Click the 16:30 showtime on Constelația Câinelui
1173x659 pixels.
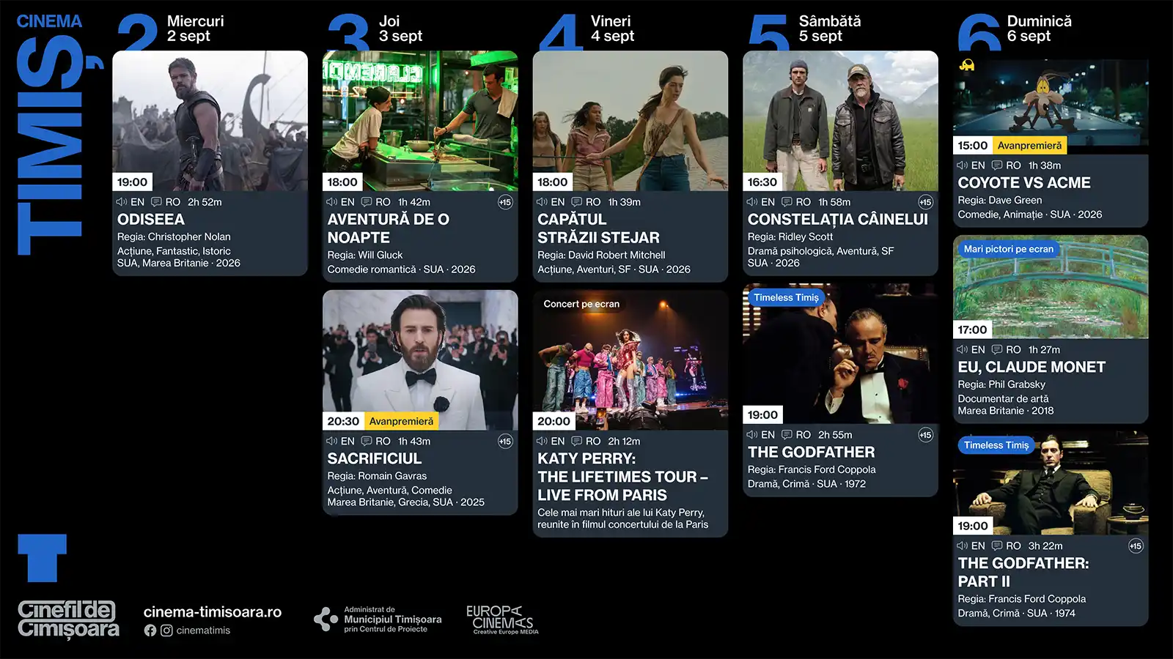point(762,182)
